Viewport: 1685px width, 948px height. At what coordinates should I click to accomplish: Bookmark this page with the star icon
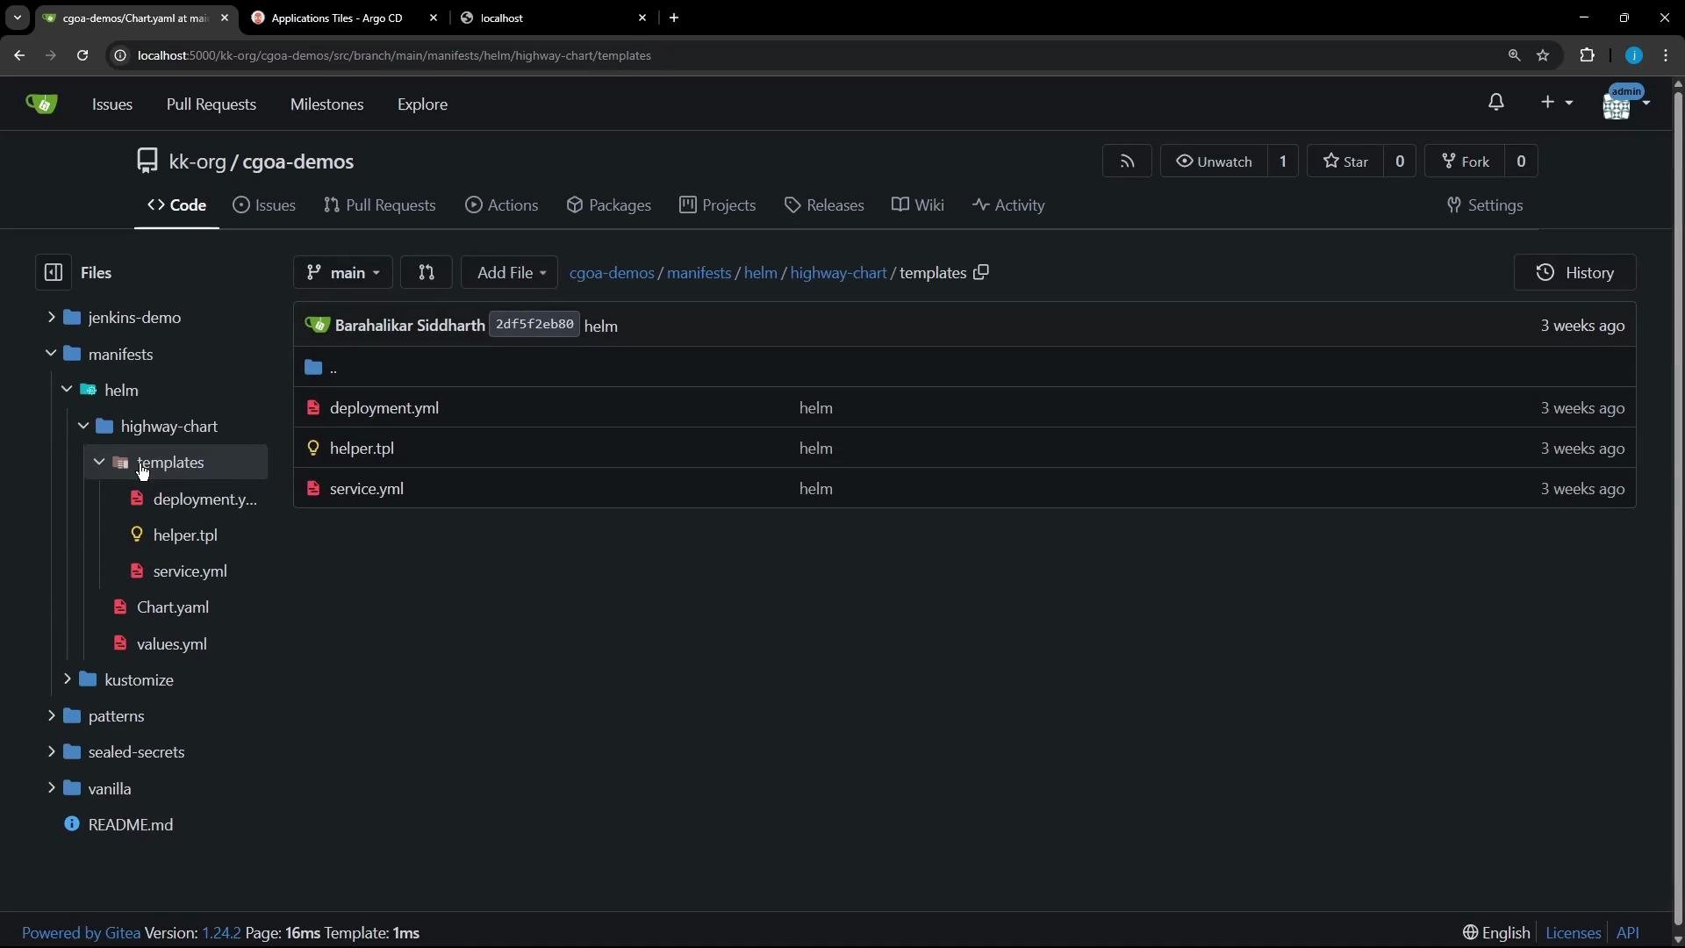[1543, 55]
